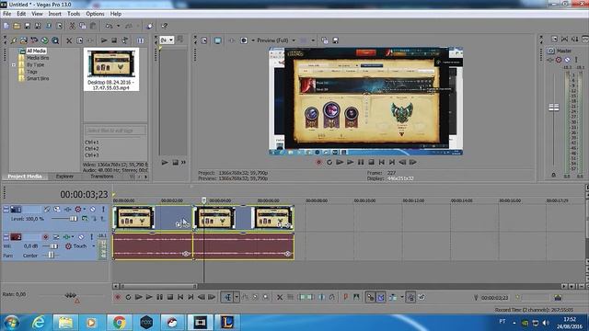Stop media preview in Project Media toolbar

114,40
